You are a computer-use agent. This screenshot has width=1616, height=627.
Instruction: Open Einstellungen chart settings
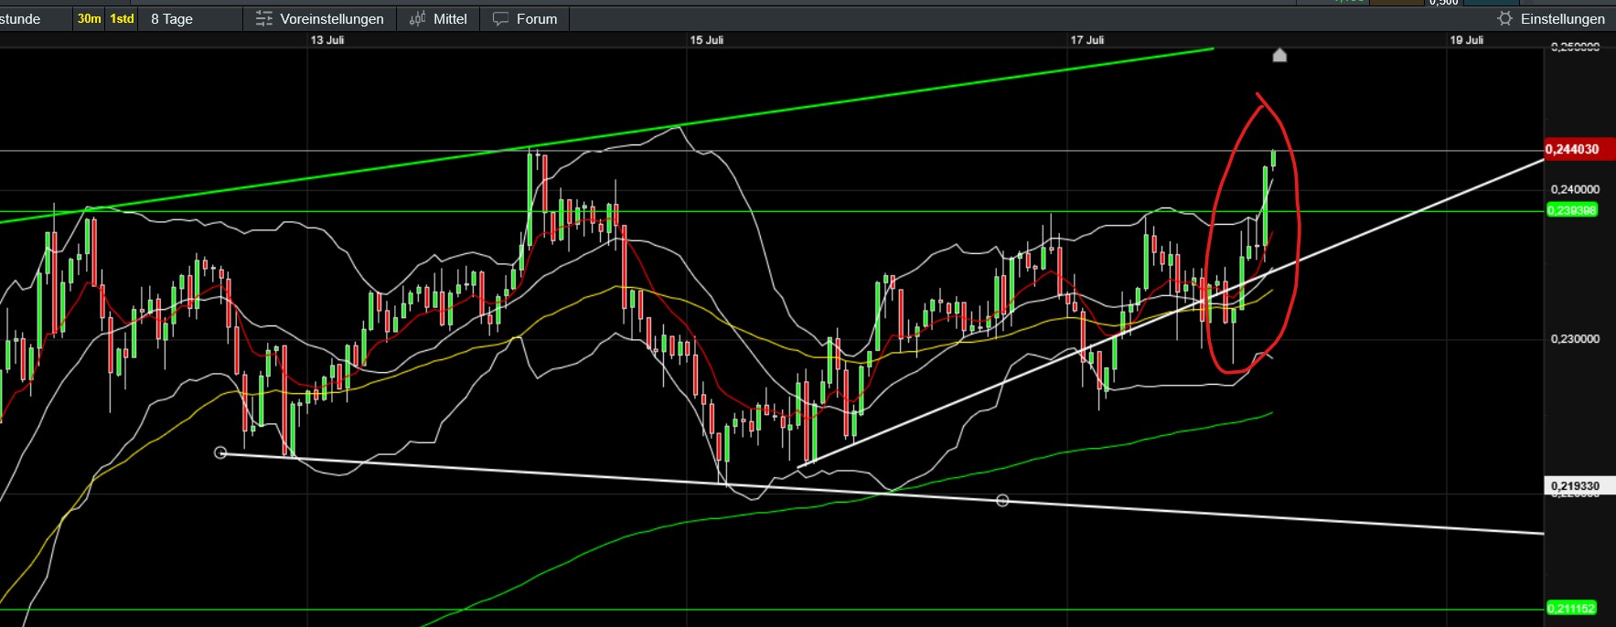click(1551, 19)
